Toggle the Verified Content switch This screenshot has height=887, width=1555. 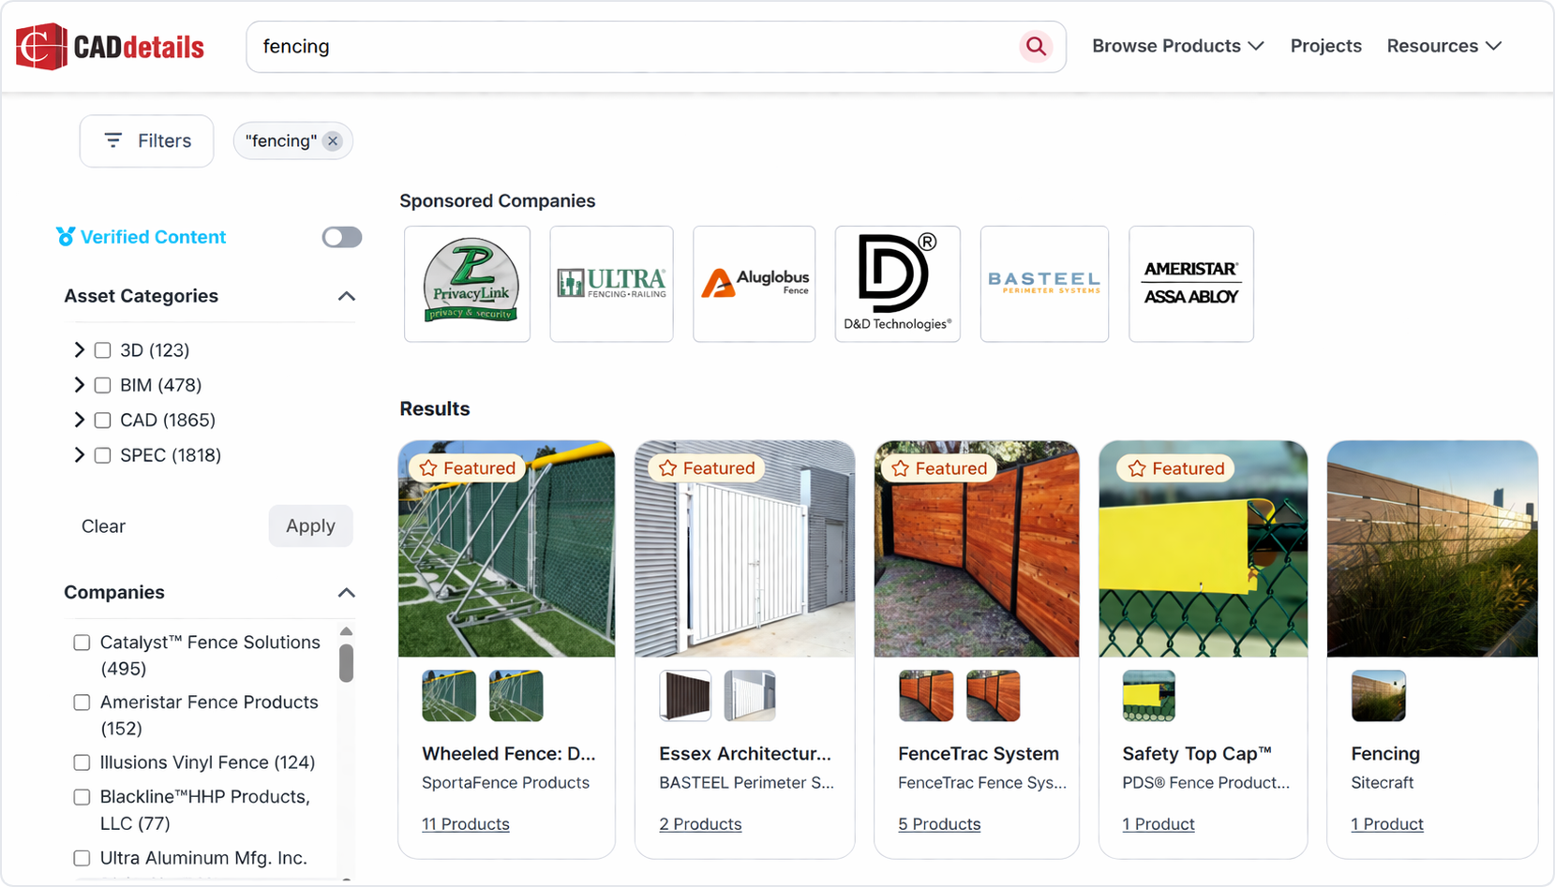point(342,237)
